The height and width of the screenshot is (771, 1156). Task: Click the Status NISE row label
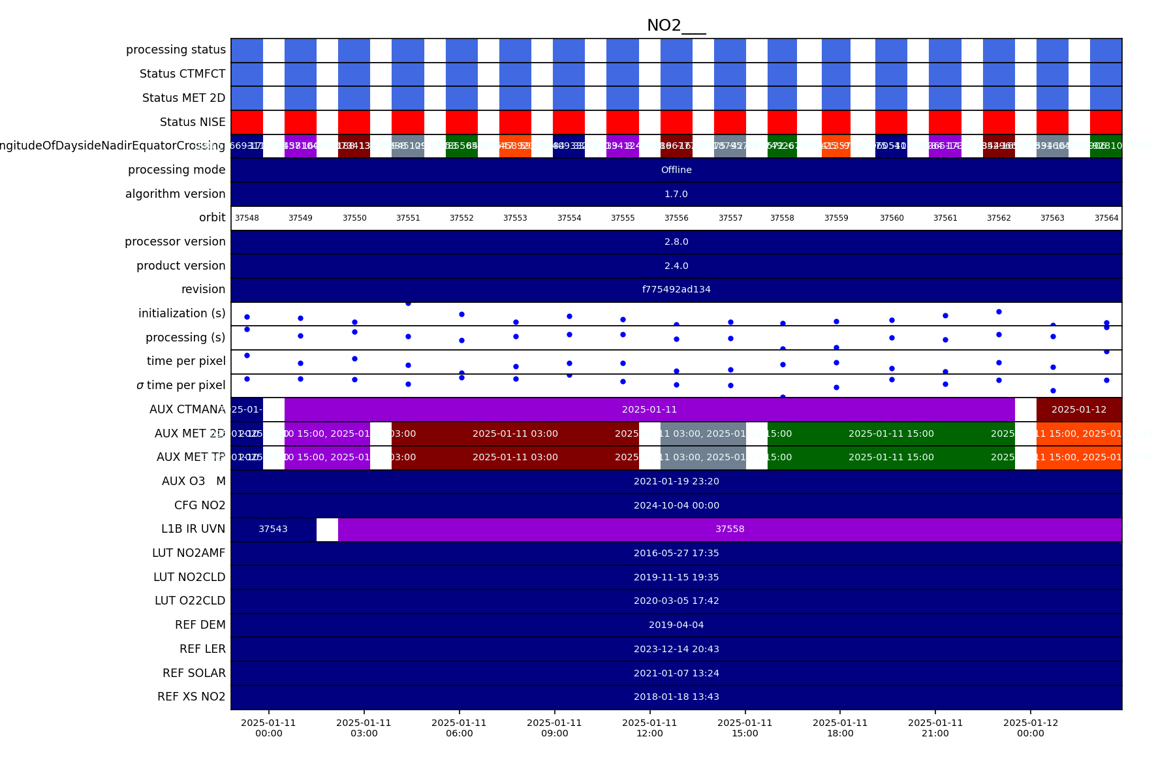(193, 122)
